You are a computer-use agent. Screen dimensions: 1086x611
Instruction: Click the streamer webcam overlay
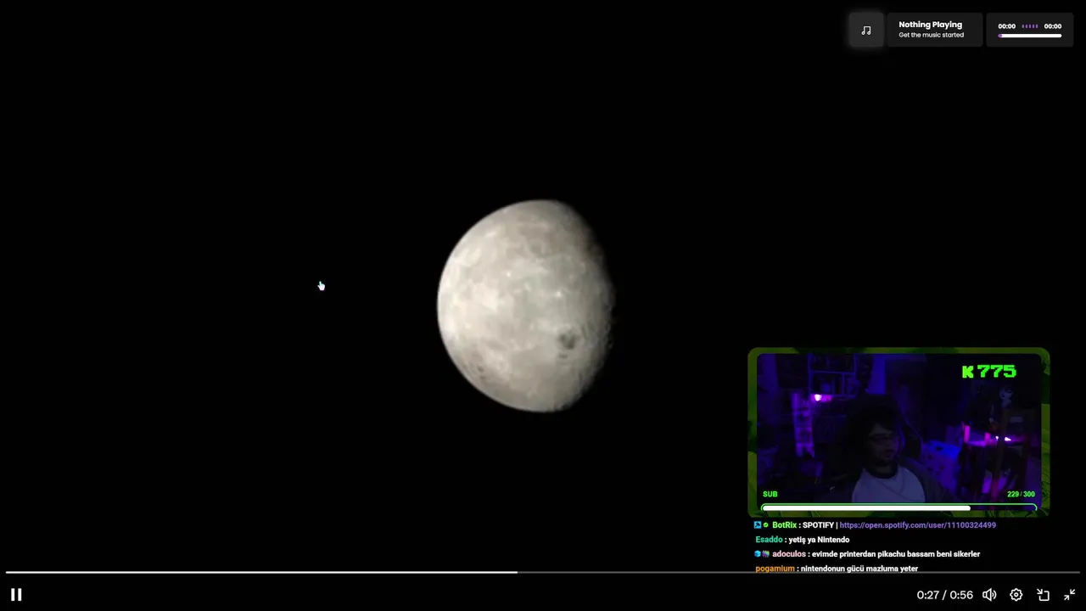pyautogui.click(x=898, y=432)
